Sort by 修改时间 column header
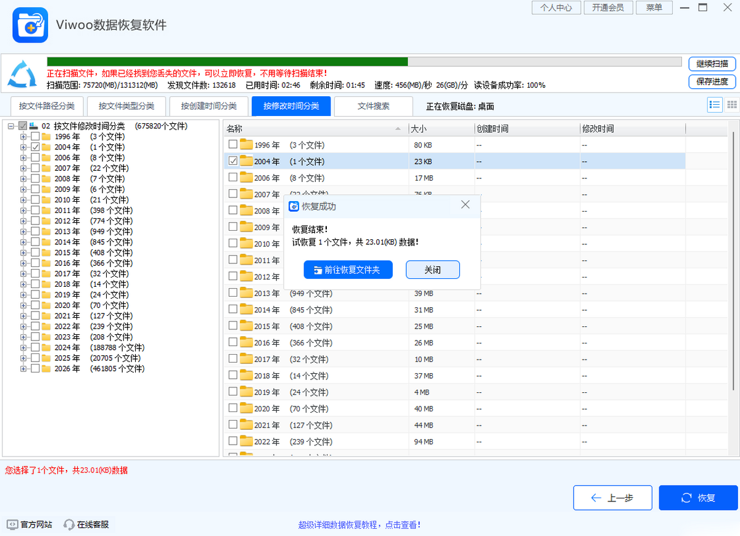 (x=633, y=129)
